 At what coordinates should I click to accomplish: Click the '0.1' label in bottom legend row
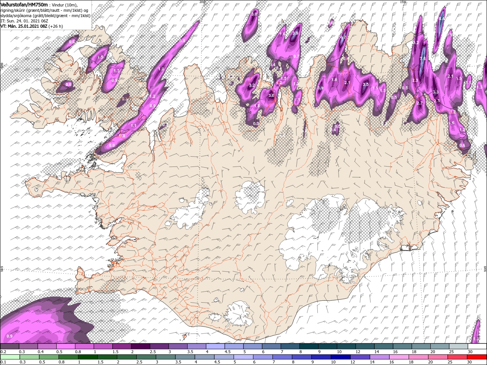[x=3, y=362]
